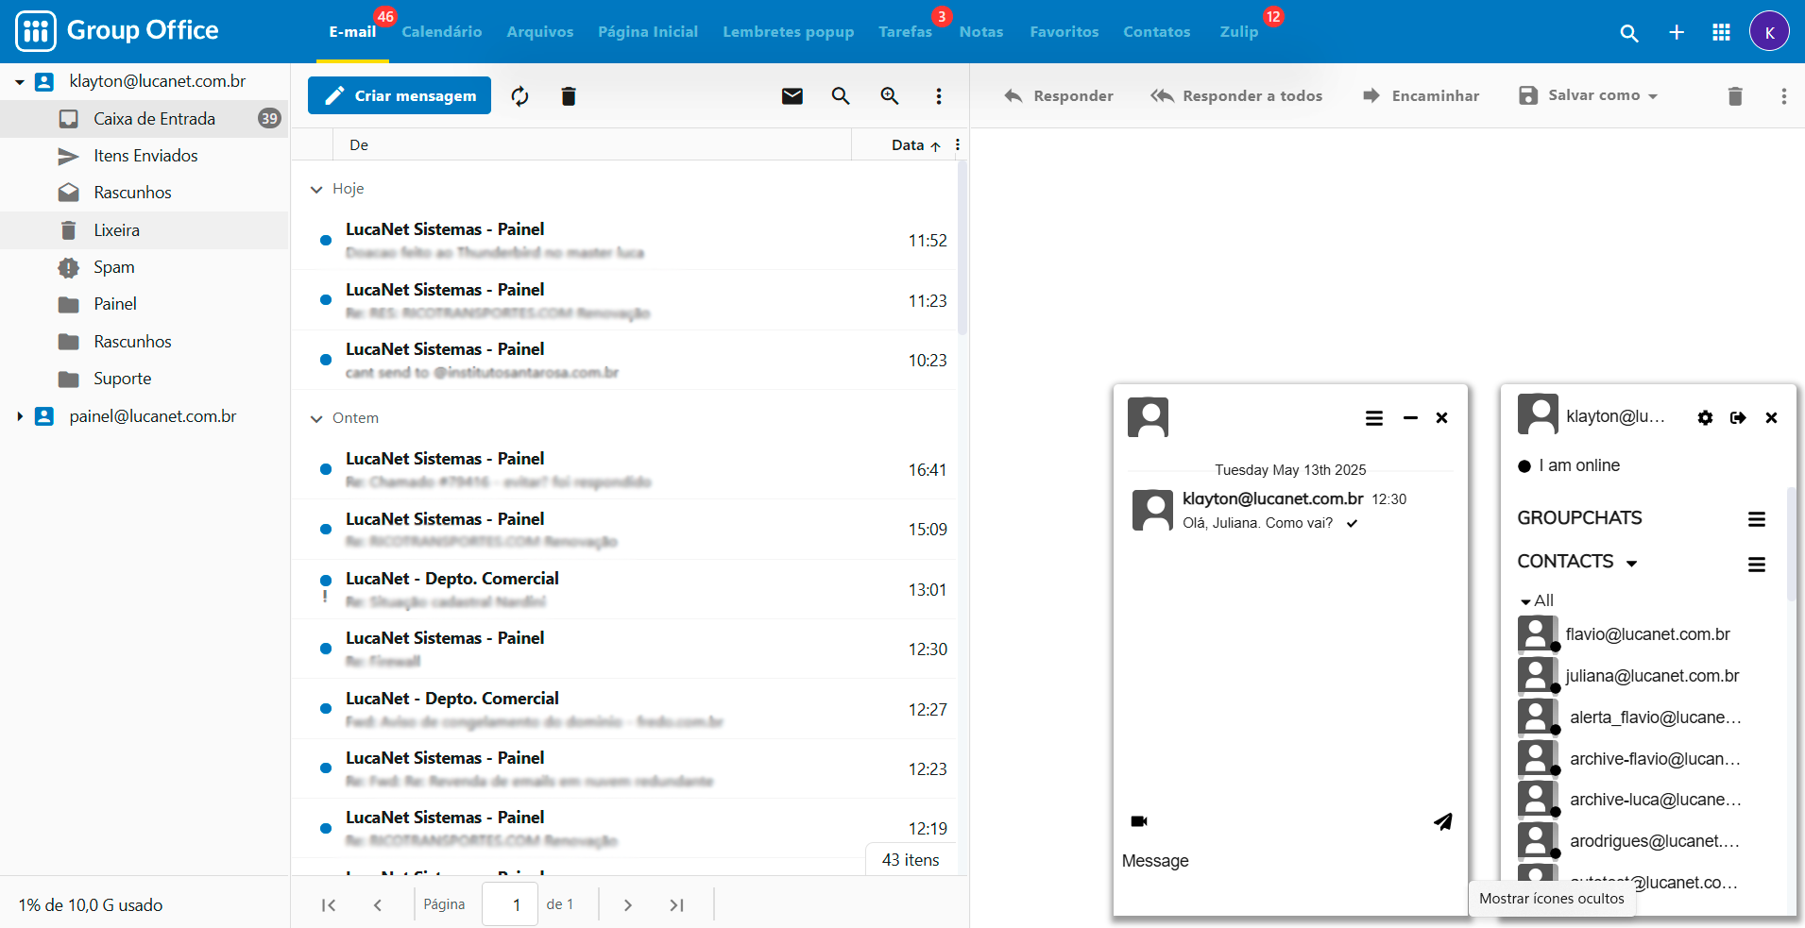Switch to the Calendário tab
The width and height of the screenshot is (1805, 928).
coord(441,32)
